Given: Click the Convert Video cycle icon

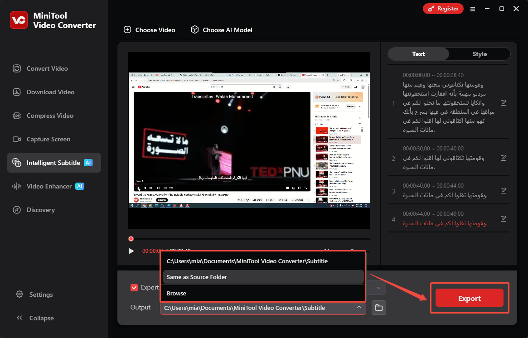Looking at the screenshot, I should click(17, 68).
